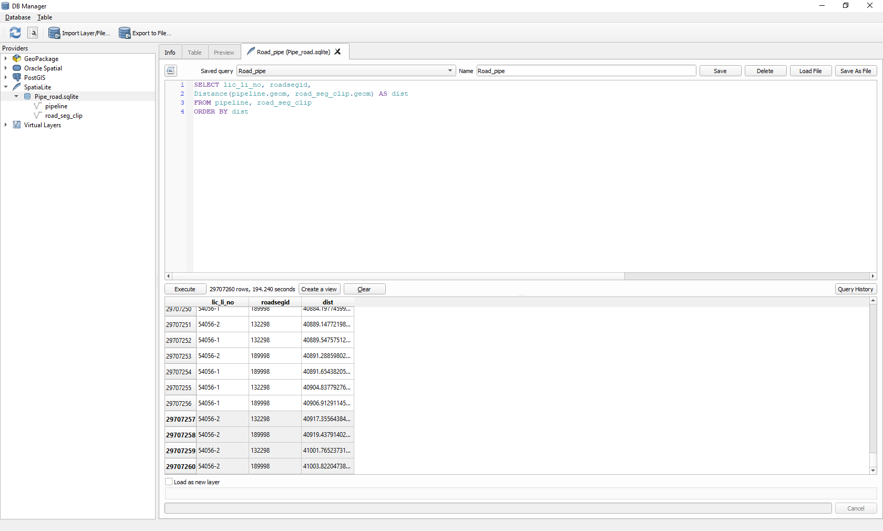The height and width of the screenshot is (531, 883).
Task: Open the SQL Window toolbar icon
Action: click(33, 33)
